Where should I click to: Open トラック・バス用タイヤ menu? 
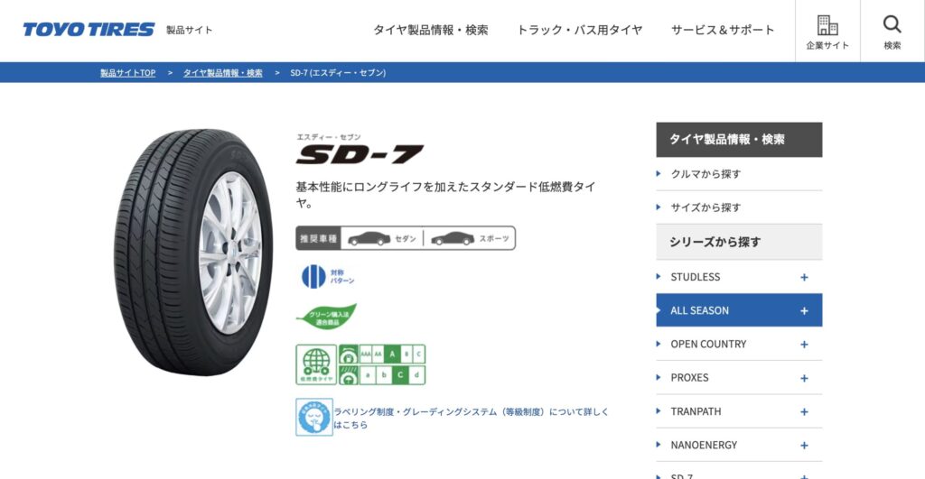579,30
